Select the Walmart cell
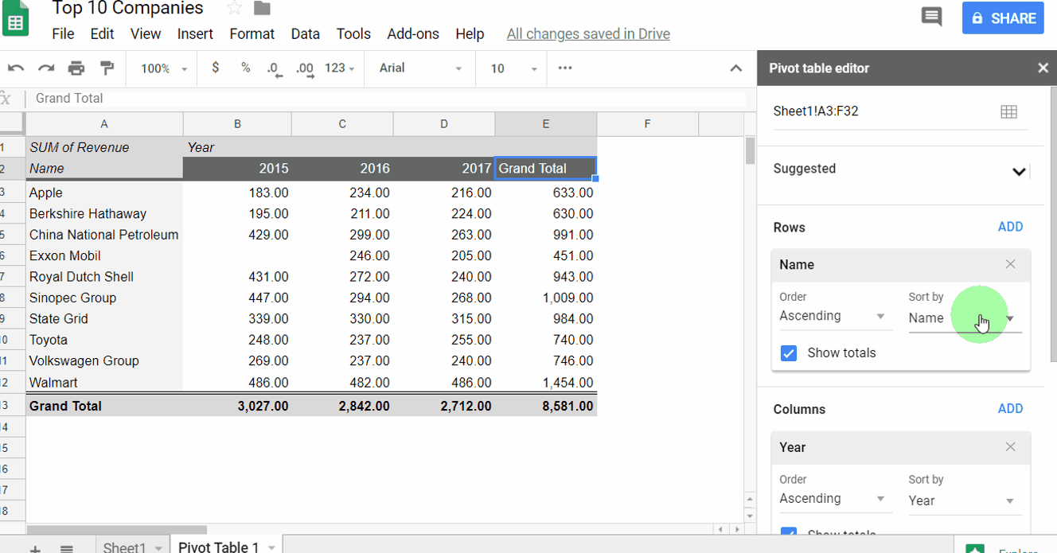Screen dimensions: 1057x553 click(104, 382)
